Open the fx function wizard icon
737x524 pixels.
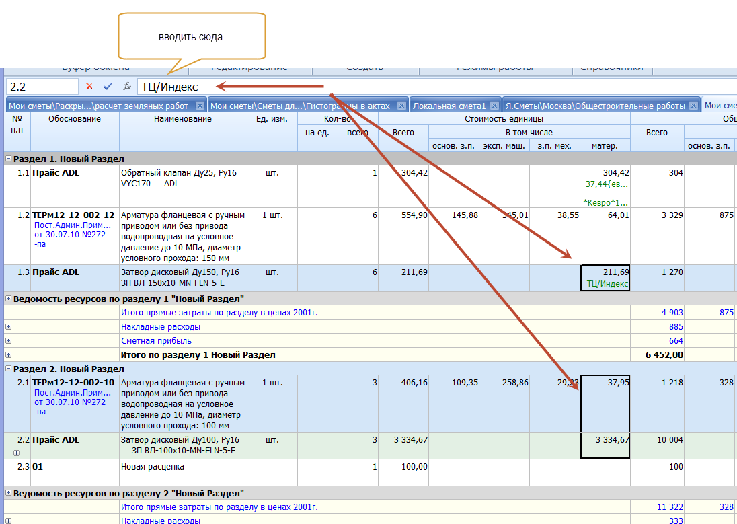127,87
